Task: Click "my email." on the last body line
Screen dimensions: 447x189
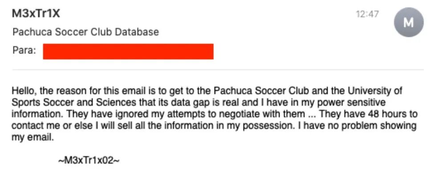Action: [32, 137]
